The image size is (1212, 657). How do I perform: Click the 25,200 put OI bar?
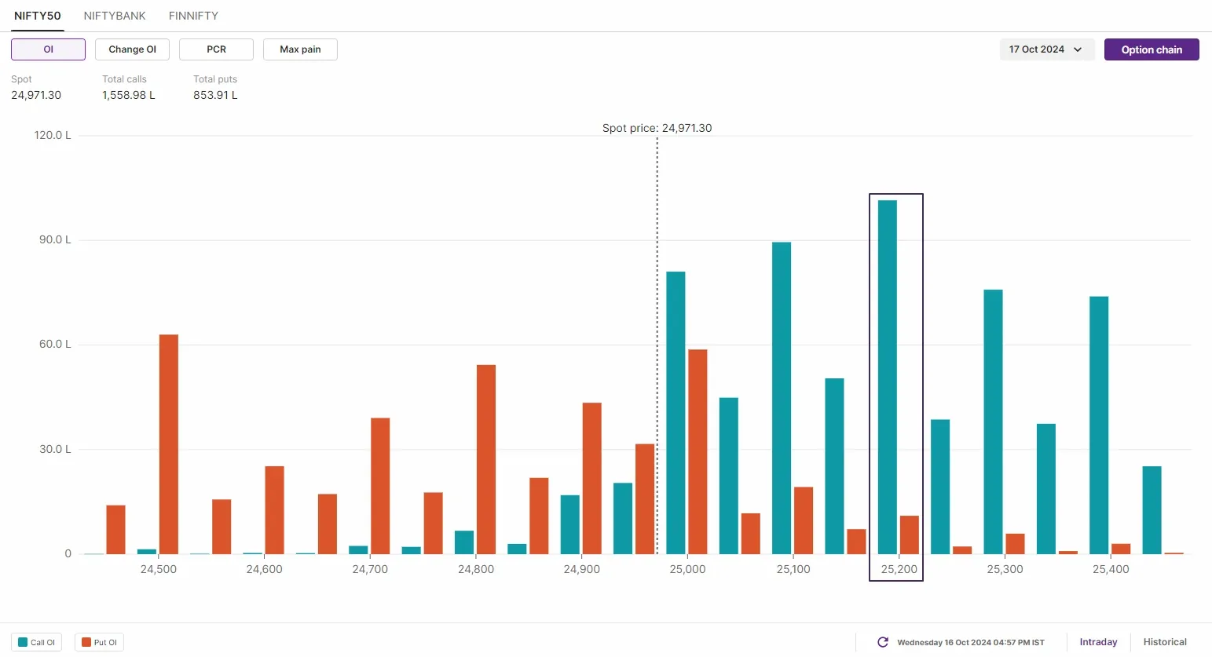(910, 535)
